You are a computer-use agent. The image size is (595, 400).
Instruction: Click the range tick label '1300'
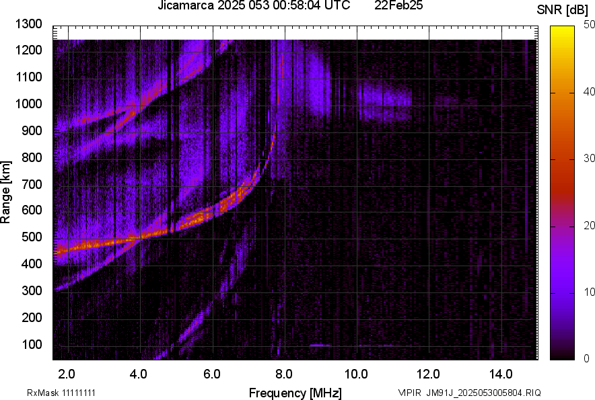tap(28, 24)
